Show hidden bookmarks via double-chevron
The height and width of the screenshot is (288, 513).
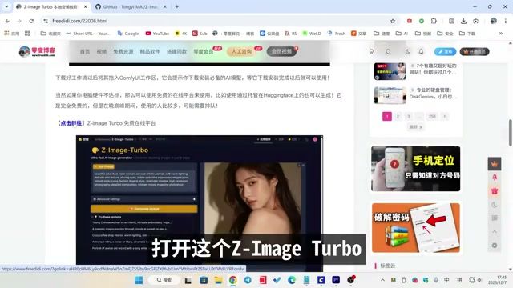500,34
